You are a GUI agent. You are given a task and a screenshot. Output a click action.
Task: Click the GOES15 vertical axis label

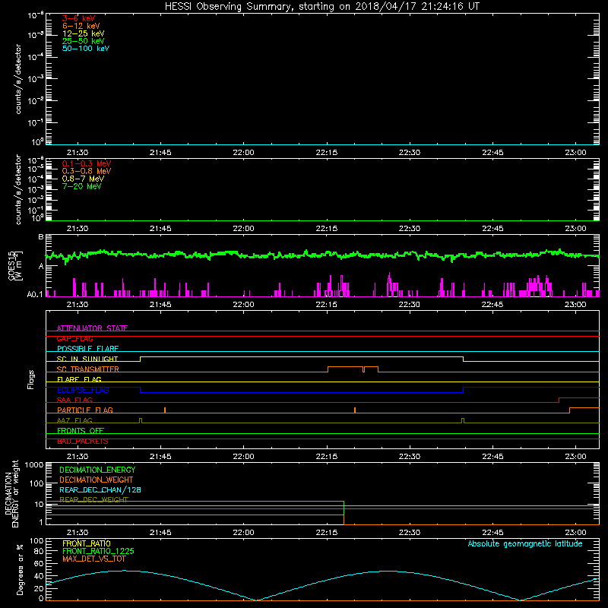pos(15,265)
